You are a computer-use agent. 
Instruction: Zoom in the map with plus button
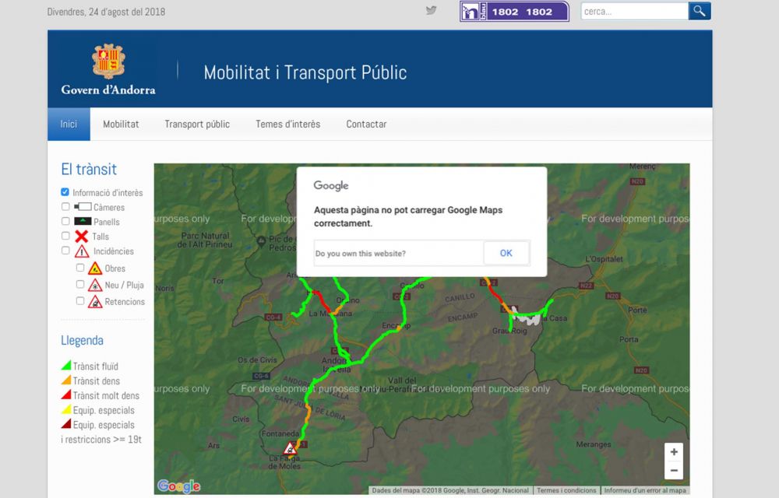pyautogui.click(x=674, y=452)
